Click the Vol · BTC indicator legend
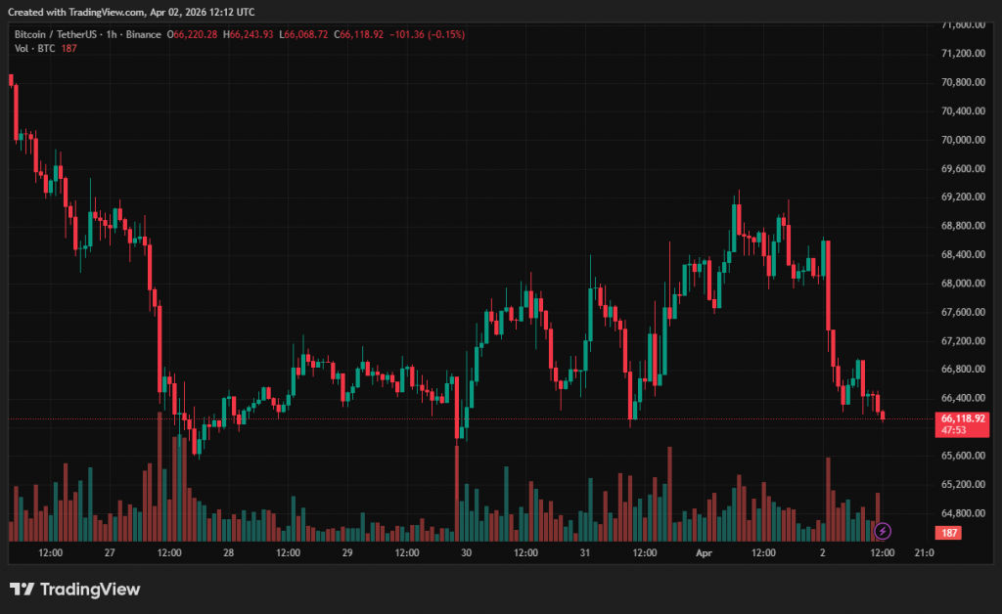This screenshot has height=614, width=1002. (x=34, y=48)
